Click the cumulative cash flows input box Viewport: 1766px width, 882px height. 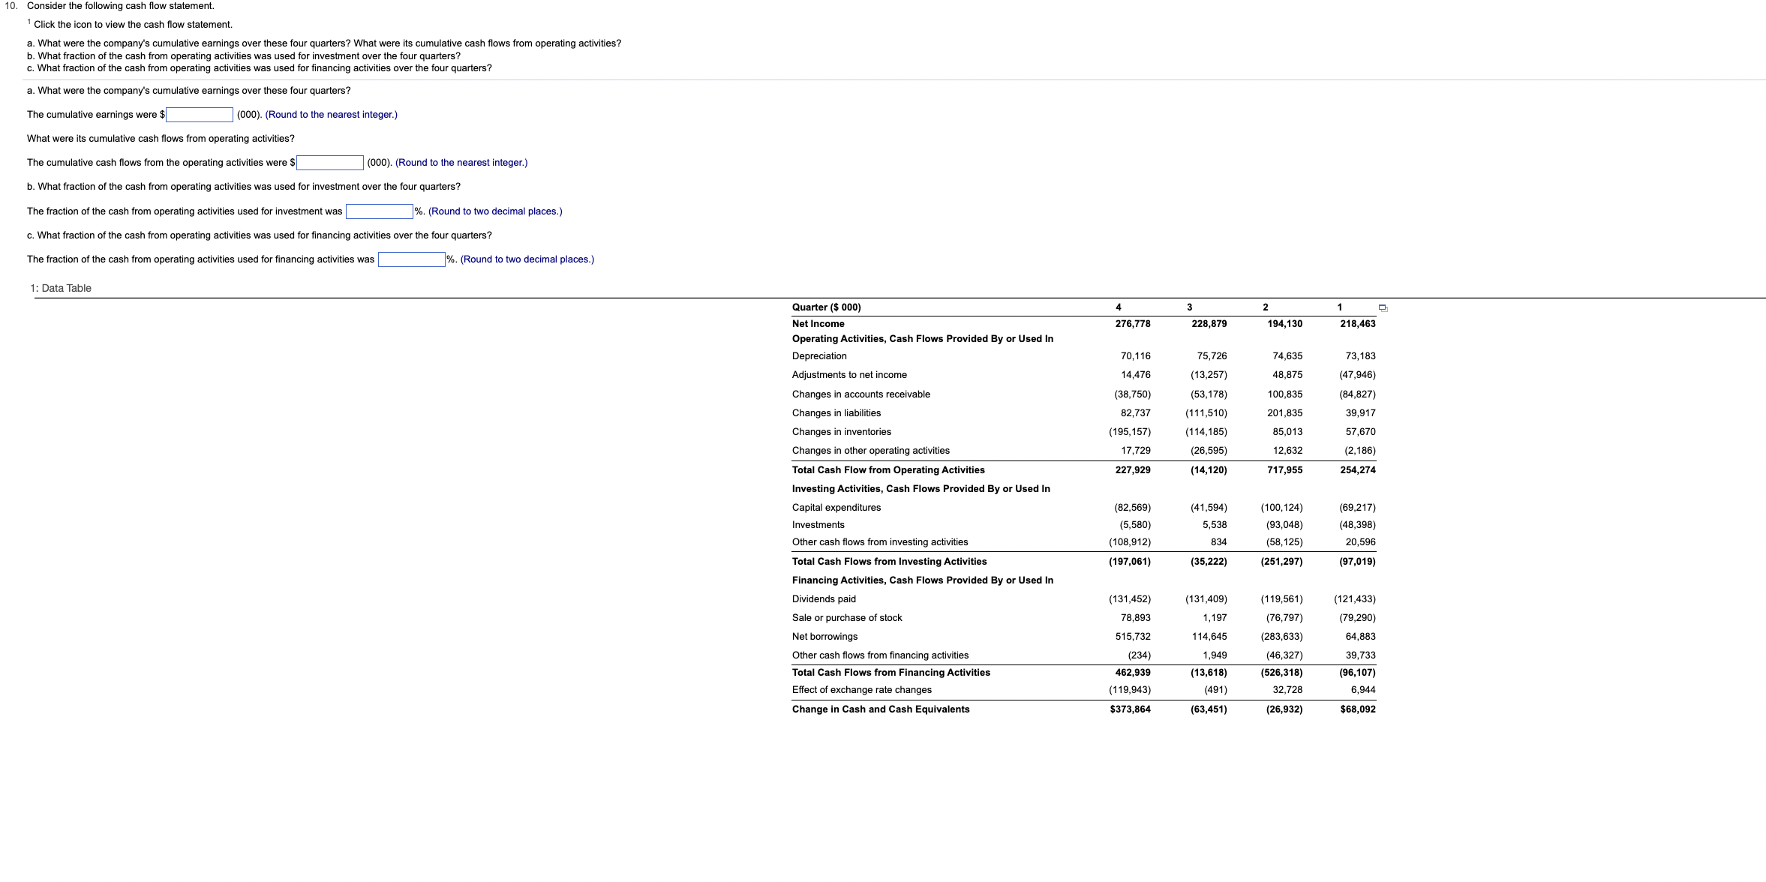pos(330,162)
